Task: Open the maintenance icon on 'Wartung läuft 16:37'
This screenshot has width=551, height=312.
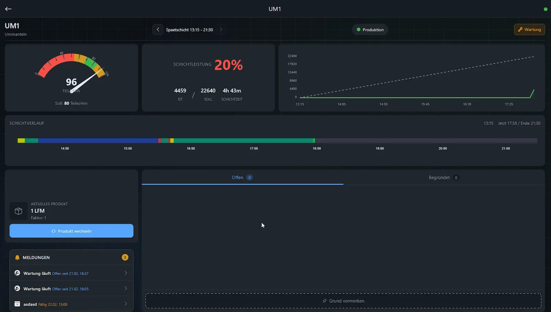Action: pyautogui.click(x=17, y=273)
